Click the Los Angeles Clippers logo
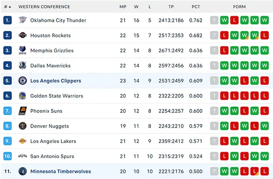 [23, 81]
